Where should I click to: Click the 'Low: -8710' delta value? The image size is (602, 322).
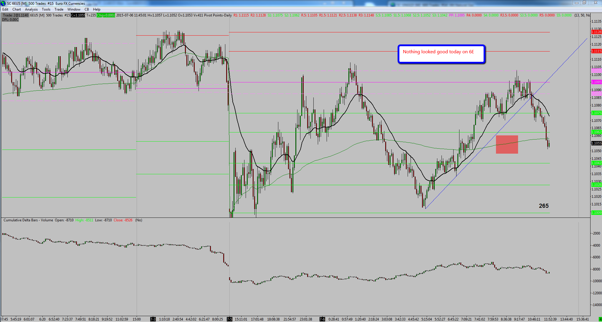pos(103,220)
